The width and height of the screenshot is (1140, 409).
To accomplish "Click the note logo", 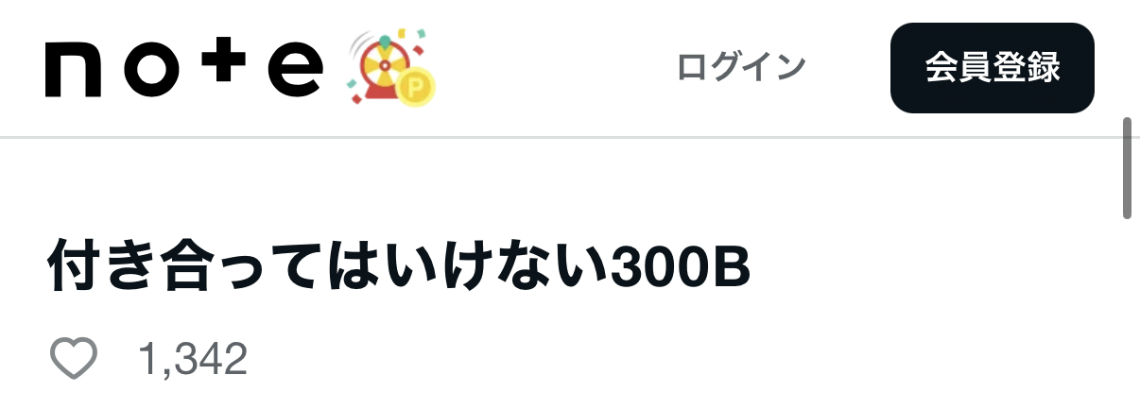I will 184,68.
